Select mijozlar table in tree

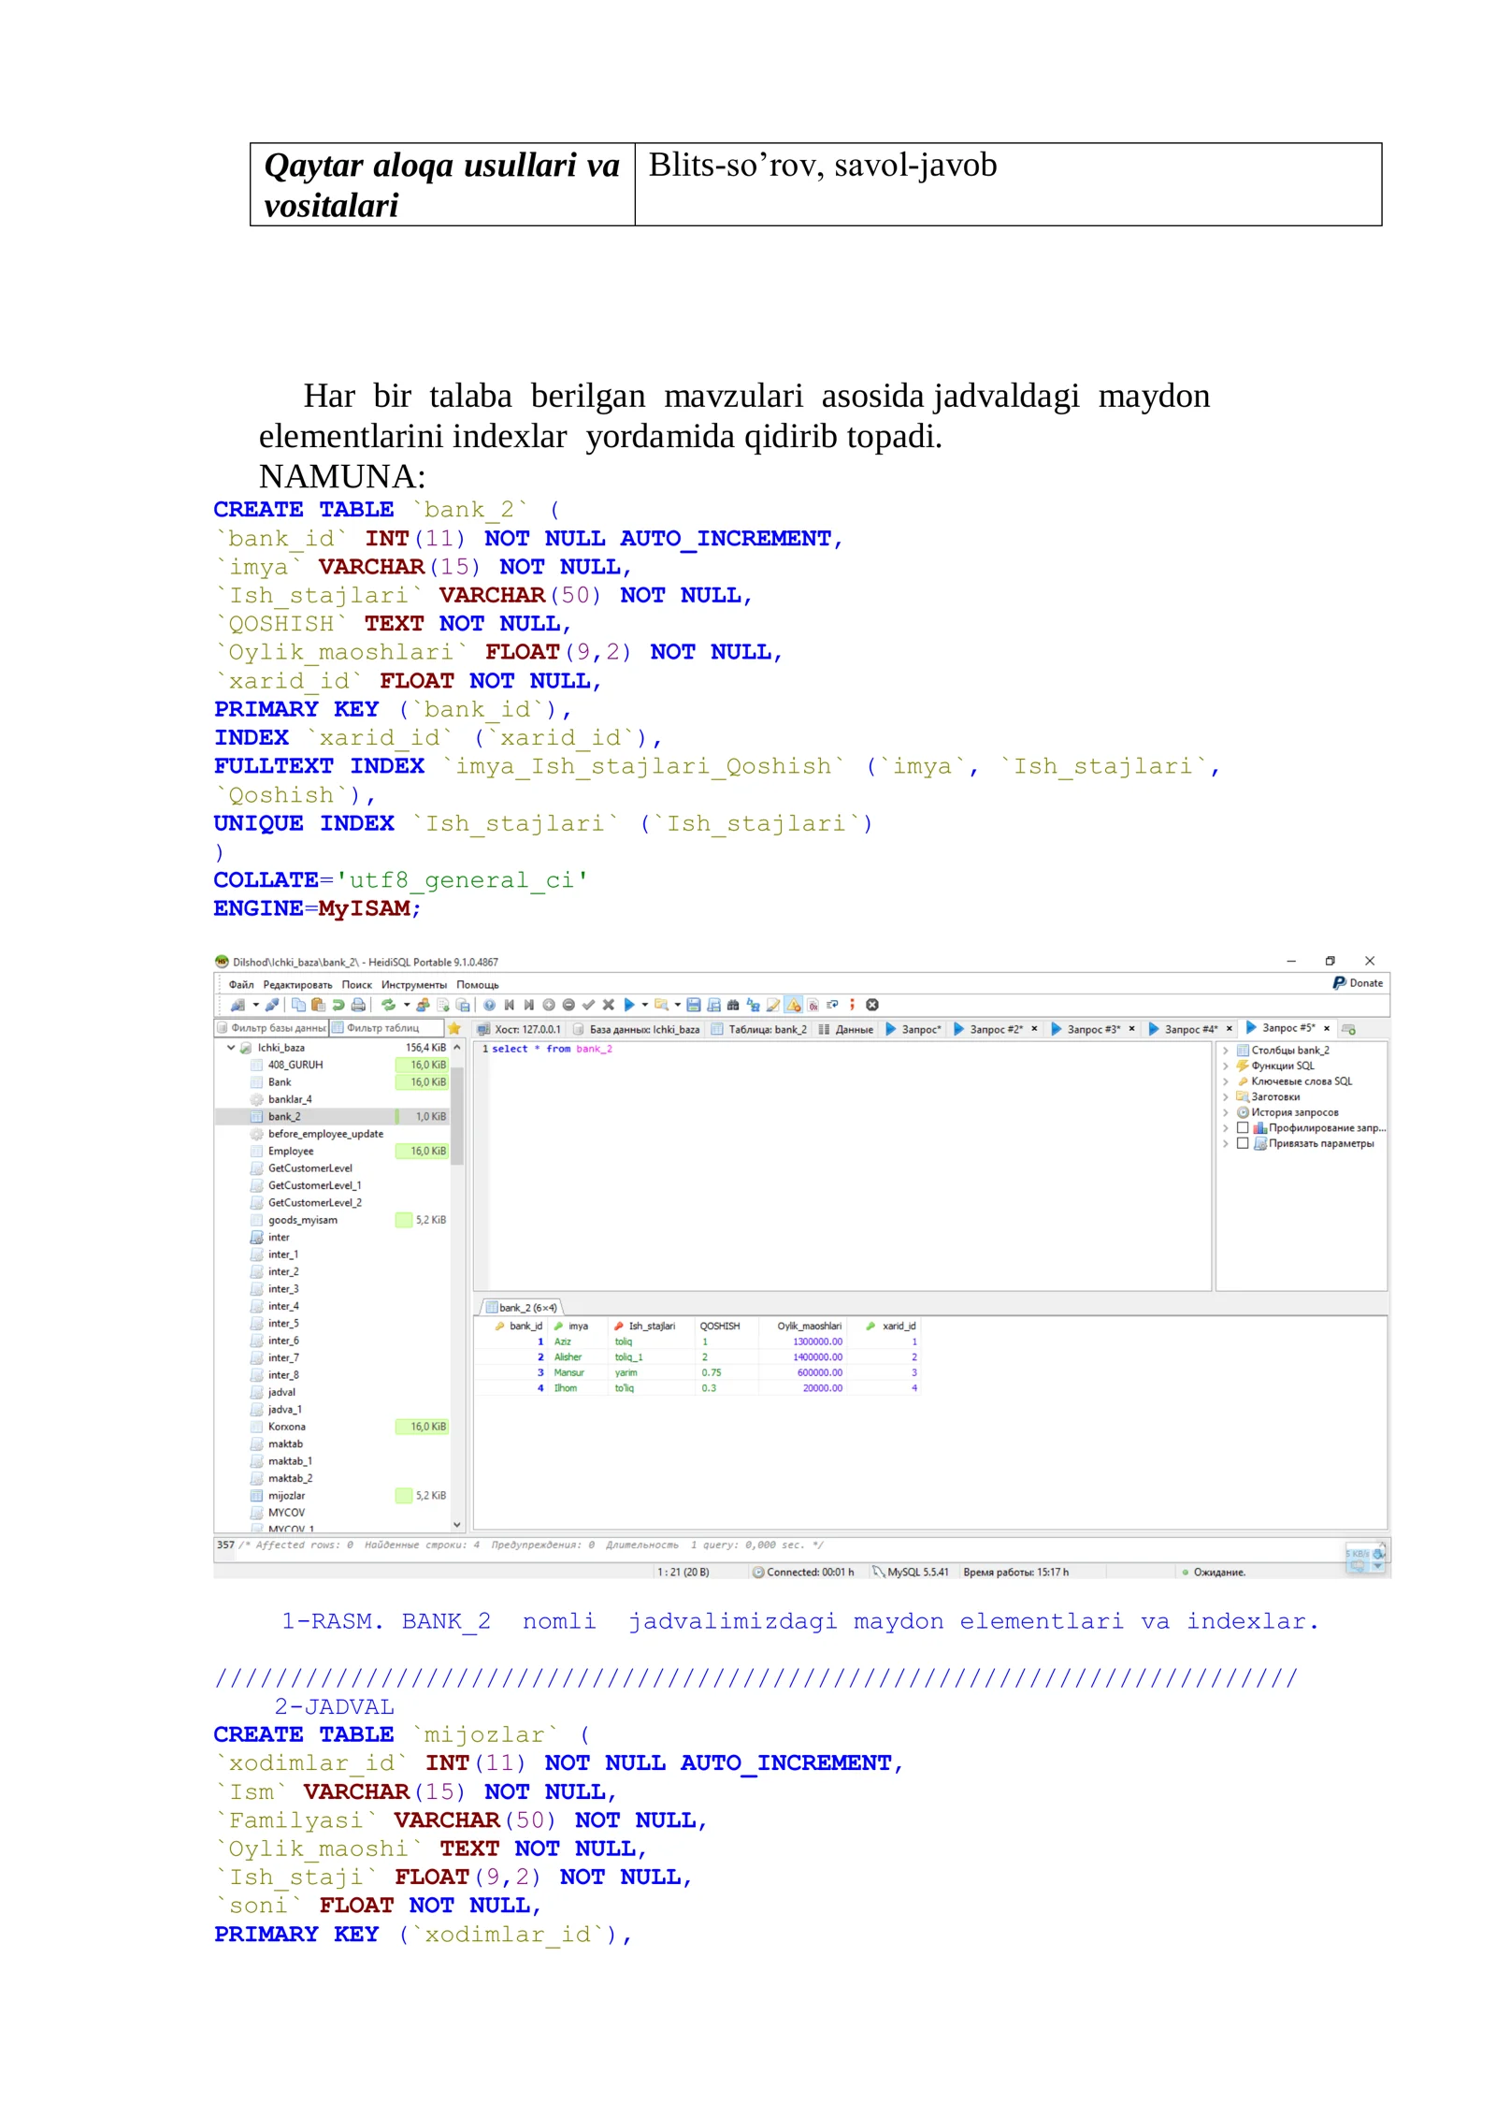[286, 1495]
